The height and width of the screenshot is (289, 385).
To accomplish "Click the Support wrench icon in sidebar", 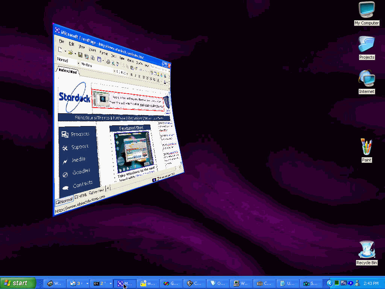I will click(65, 148).
